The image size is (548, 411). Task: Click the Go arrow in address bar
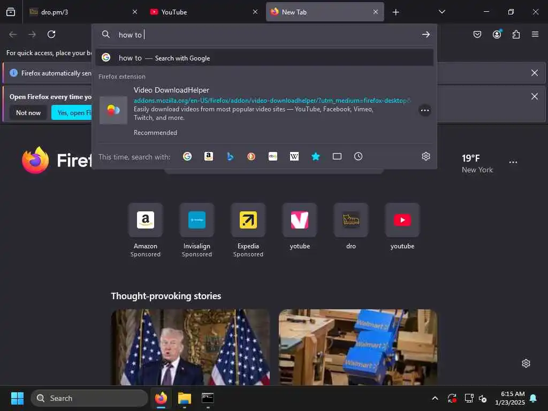click(x=425, y=34)
